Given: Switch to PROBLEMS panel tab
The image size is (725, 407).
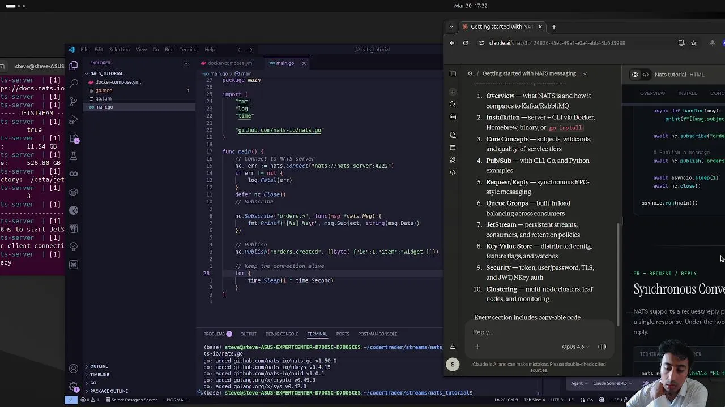Looking at the screenshot, I should pyautogui.click(x=217, y=334).
